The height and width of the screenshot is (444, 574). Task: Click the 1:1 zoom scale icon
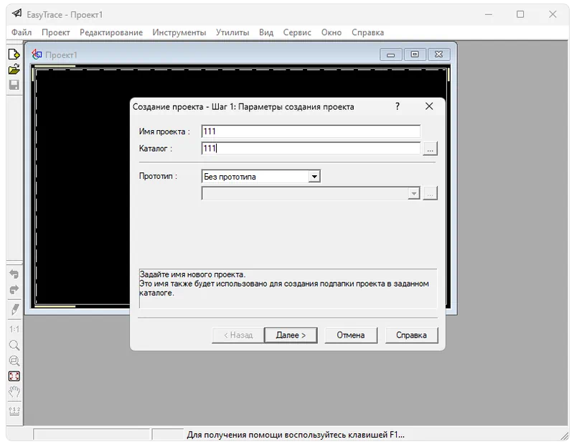pos(14,329)
